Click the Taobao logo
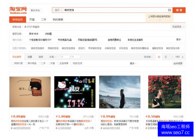The width and height of the screenshot is (195, 138). (18, 10)
